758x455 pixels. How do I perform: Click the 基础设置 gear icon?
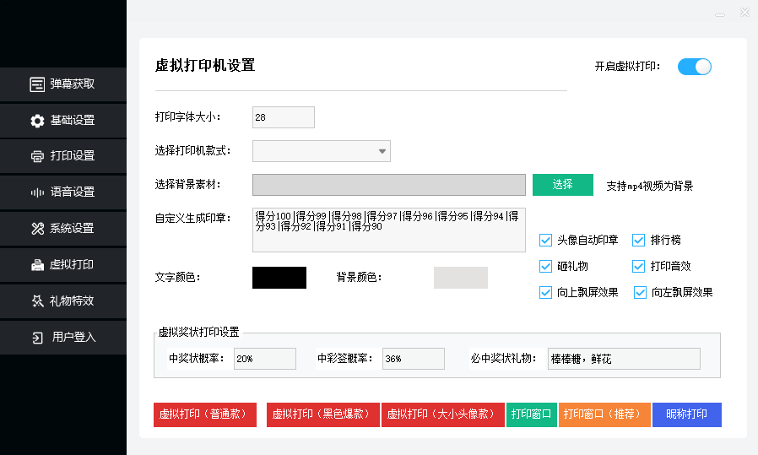point(37,121)
